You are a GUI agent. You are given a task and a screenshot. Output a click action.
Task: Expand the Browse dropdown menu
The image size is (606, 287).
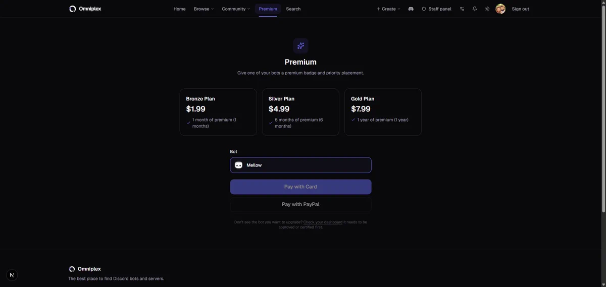pos(204,9)
